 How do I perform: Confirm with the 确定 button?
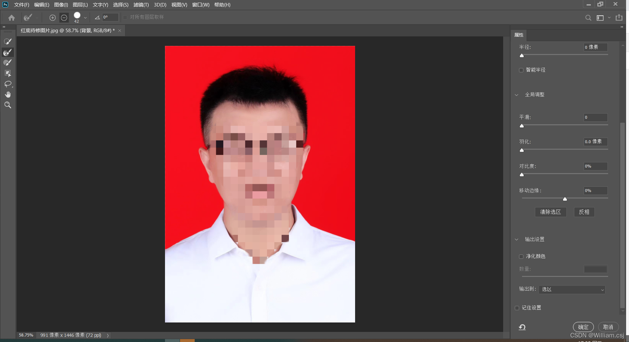pos(583,327)
